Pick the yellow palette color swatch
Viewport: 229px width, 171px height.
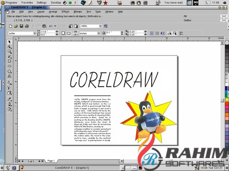227,100
